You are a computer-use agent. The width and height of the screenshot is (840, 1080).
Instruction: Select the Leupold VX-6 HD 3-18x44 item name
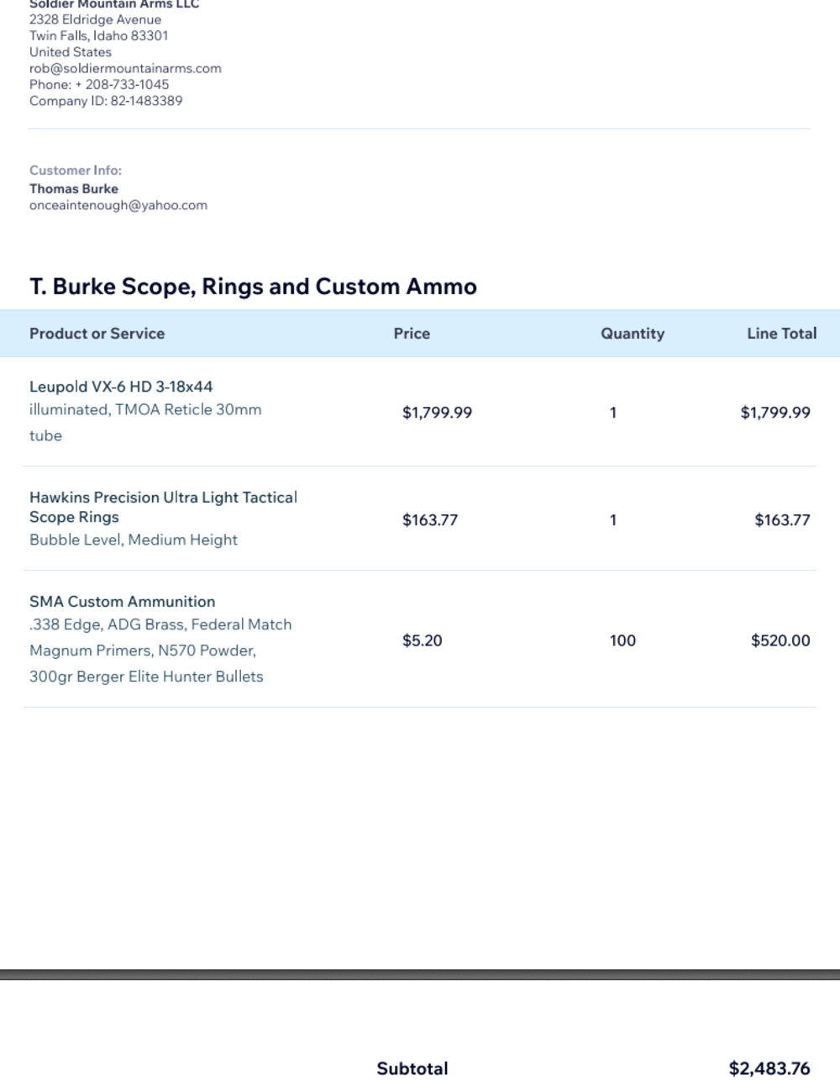coord(121,387)
